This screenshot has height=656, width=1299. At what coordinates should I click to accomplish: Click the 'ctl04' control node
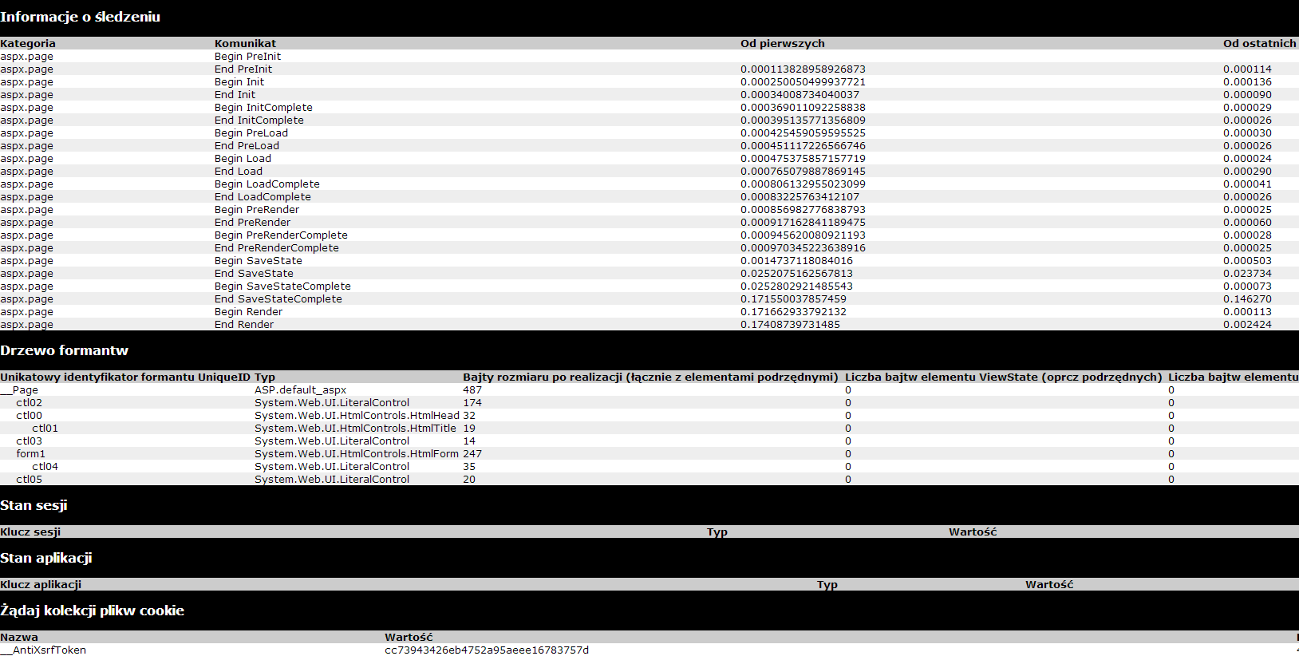click(x=45, y=467)
